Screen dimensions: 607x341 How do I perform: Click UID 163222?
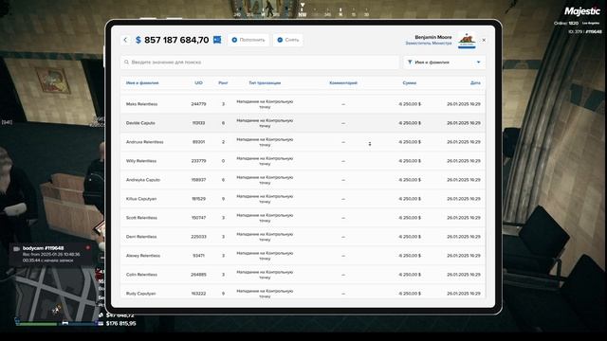(198, 294)
